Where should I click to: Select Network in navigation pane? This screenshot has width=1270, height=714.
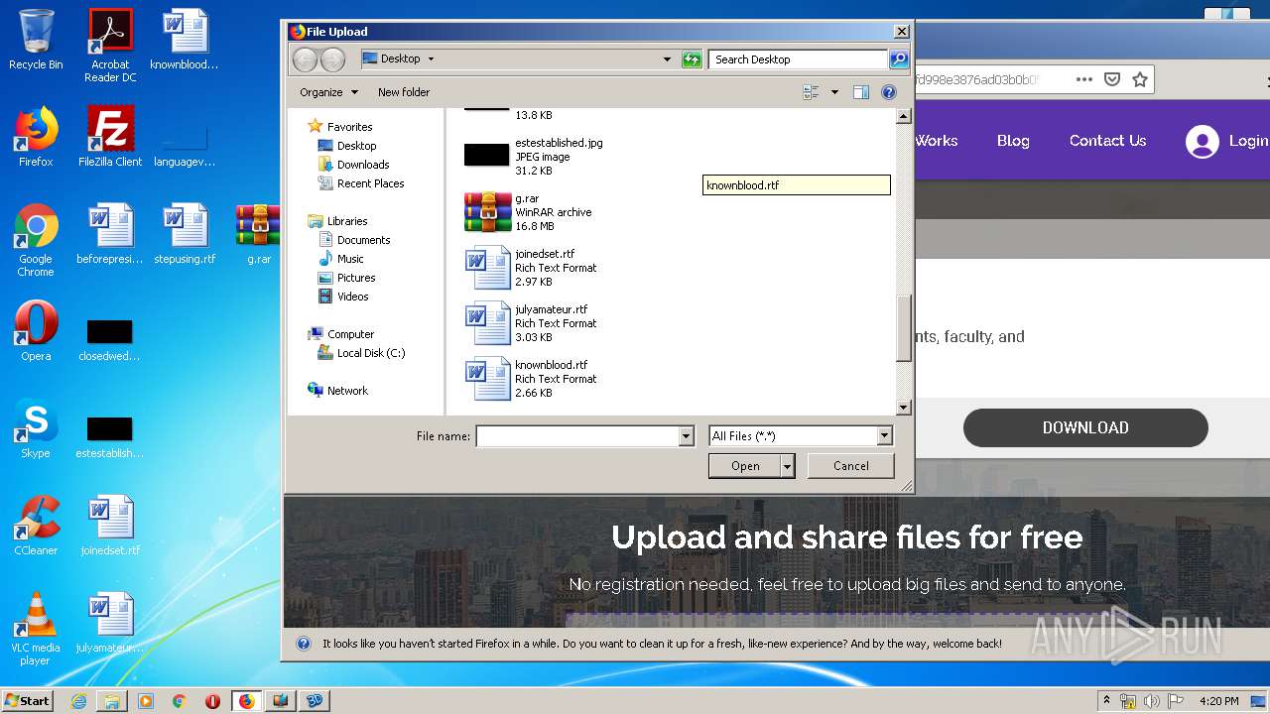point(338,391)
